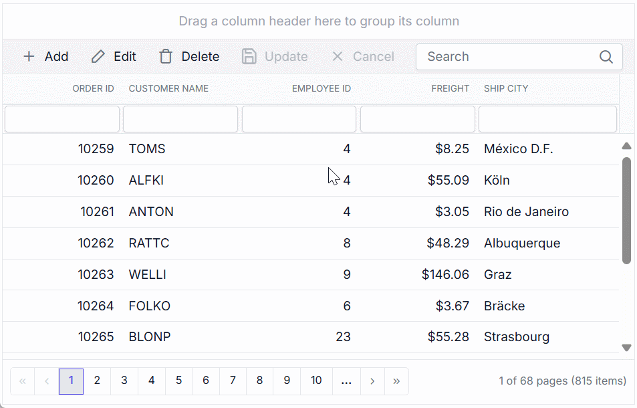The height and width of the screenshot is (408, 637).
Task: Sort by the FREIGHT column header
Action: tap(450, 88)
